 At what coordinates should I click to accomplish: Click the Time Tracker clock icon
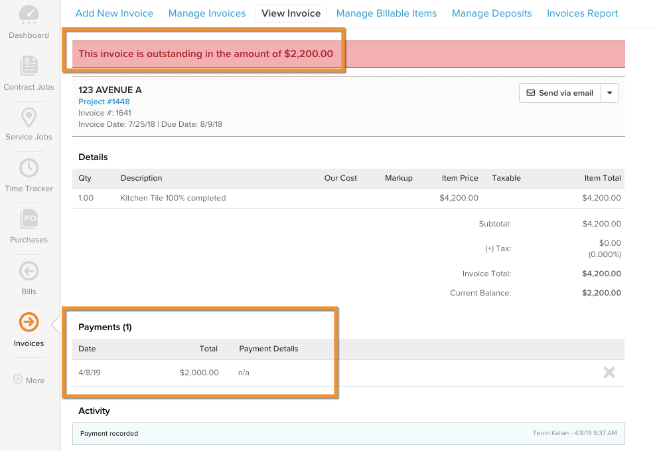click(x=29, y=169)
